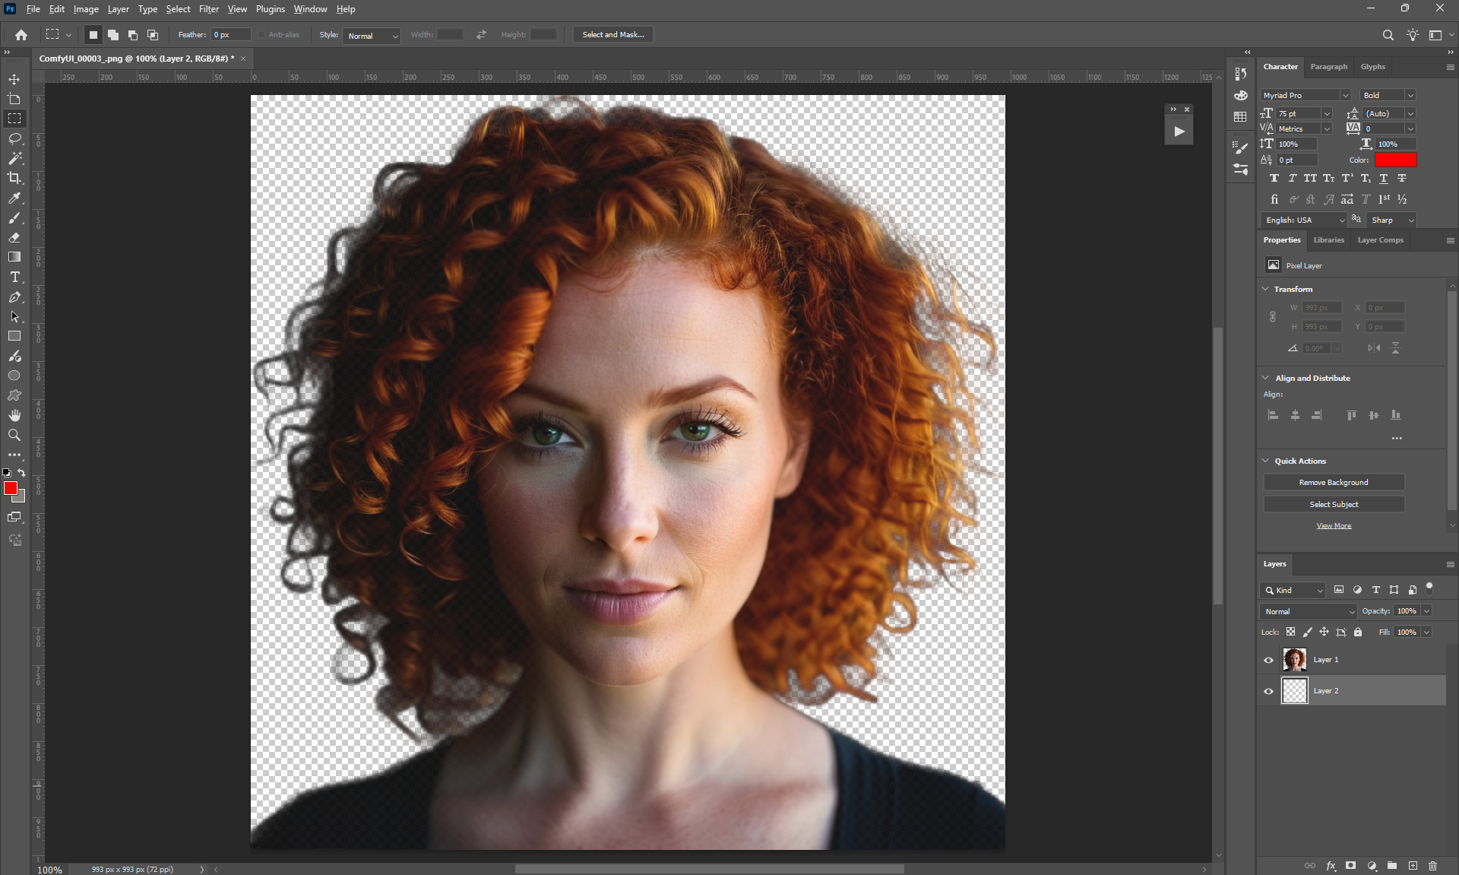Select the Hand tool
The width and height of the screenshot is (1459, 875).
click(14, 415)
